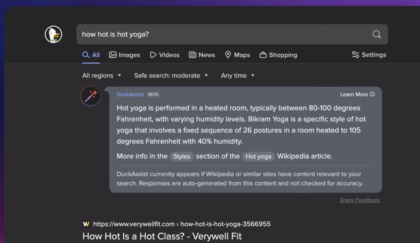Image resolution: width=420 pixels, height=243 pixels.
Task: Click the DuckAssist magic wand icon
Action: point(91,96)
